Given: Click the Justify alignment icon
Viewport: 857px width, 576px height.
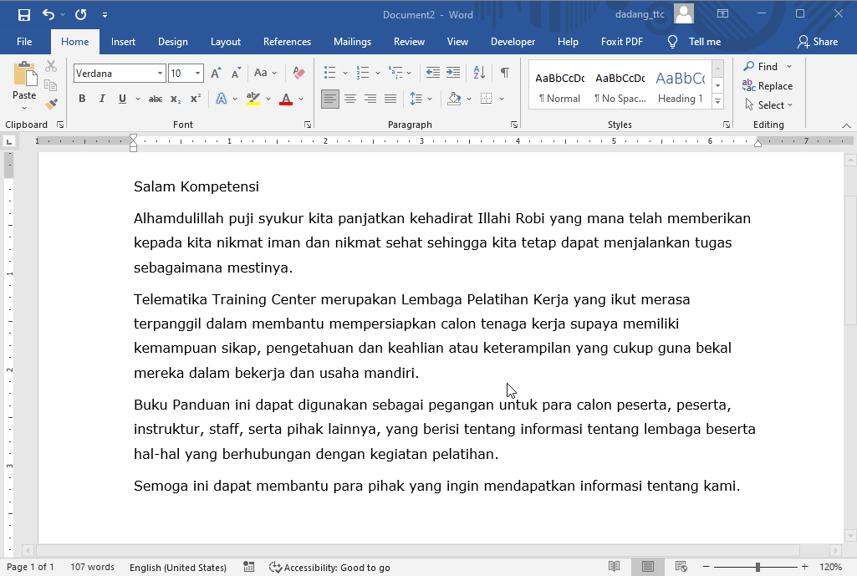Looking at the screenshot, I should tap(390, 99).
